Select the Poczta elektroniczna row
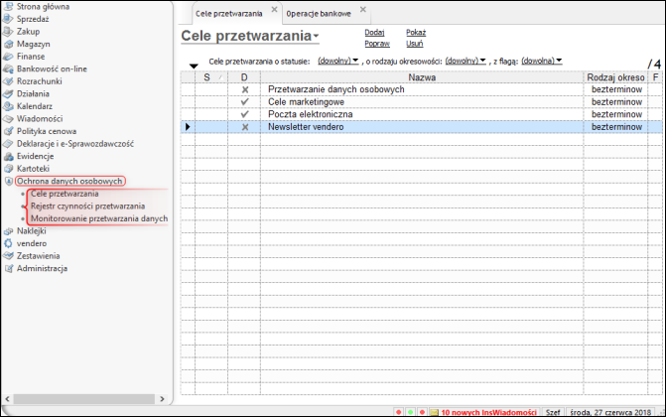 pyautogui.click(x=422, y=114)
